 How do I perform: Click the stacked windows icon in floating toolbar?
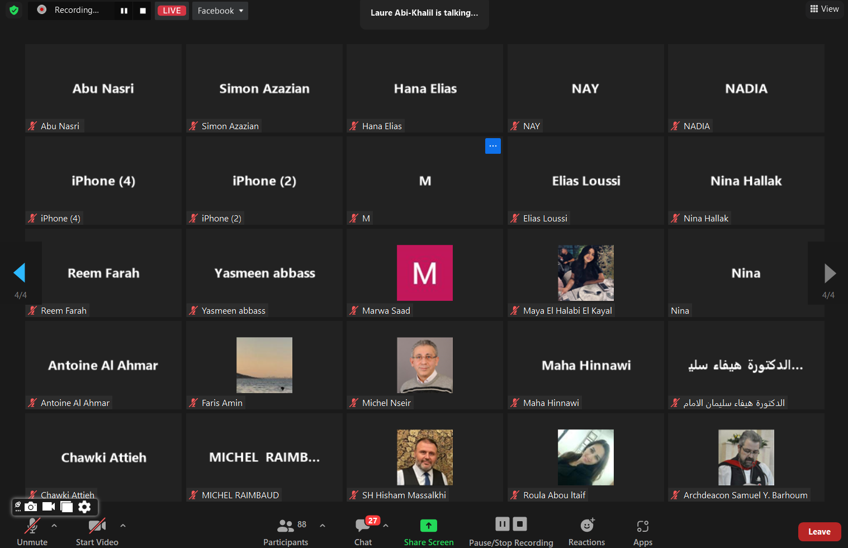(67, 507)
